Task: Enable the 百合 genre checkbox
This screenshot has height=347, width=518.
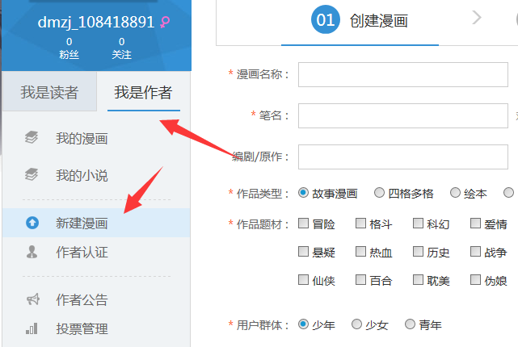Action: (x=360, y=280)
